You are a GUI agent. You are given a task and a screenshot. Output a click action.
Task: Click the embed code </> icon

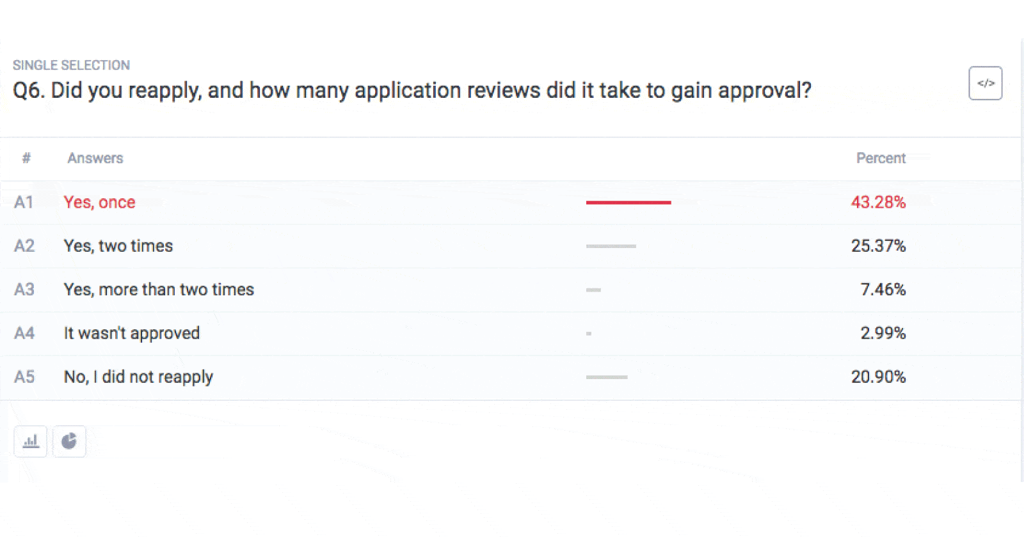(x=986, y=83)
